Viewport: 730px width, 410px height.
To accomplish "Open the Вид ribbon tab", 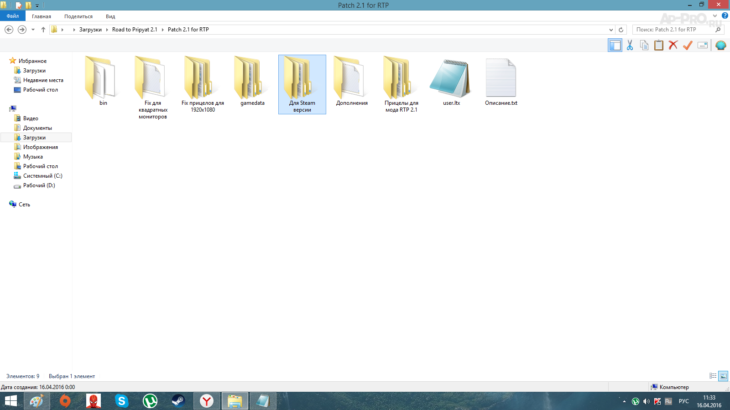I will tap(110, 16).
